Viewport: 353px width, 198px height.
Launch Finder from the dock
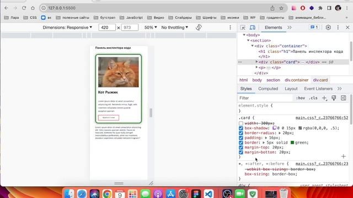coord(69,194)
